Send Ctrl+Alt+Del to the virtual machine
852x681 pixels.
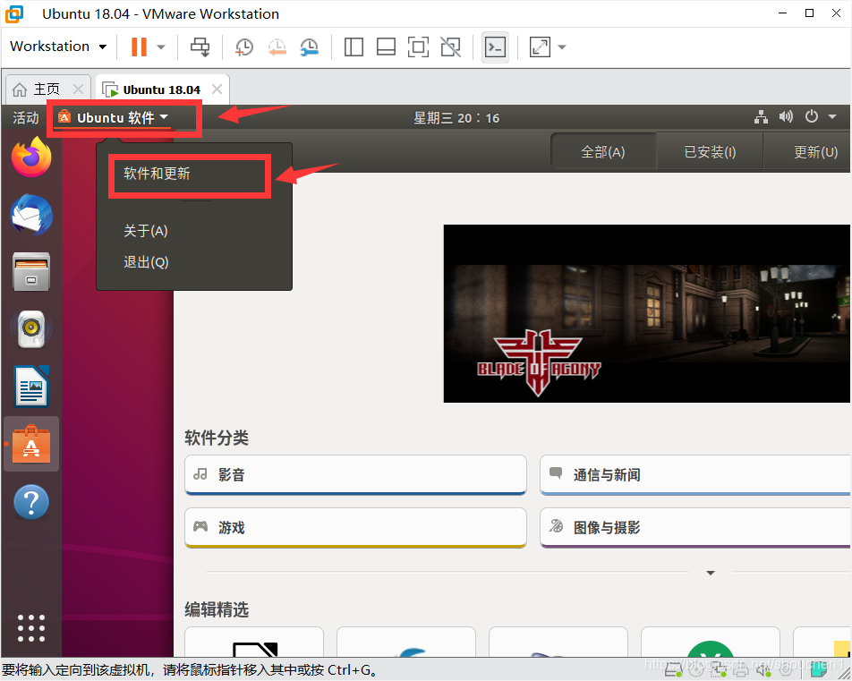[x=200, y=47]
